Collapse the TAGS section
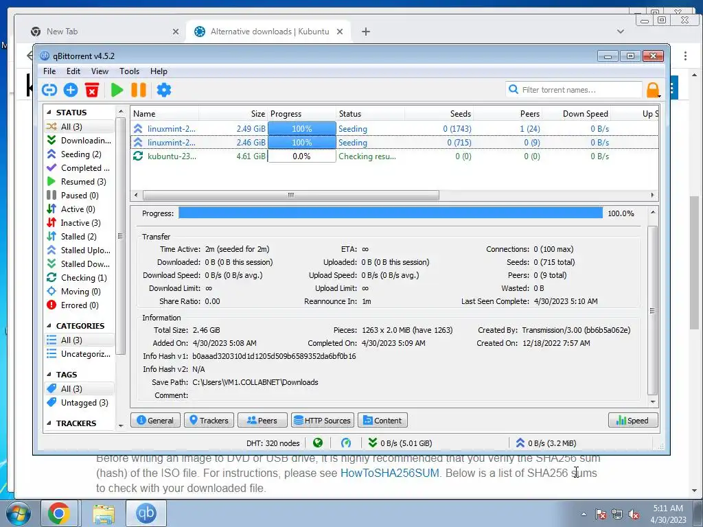The height and width of the screenshot is (527, 703). pyautogui.click(x=49, y=375)
